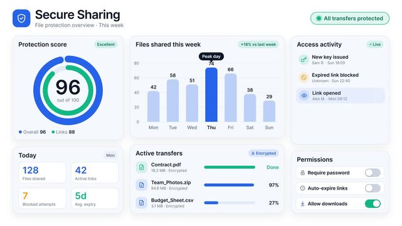The image size is (402, 226).
Task: Click the eye icon beside Link opened
Action: tap(304, 95)
